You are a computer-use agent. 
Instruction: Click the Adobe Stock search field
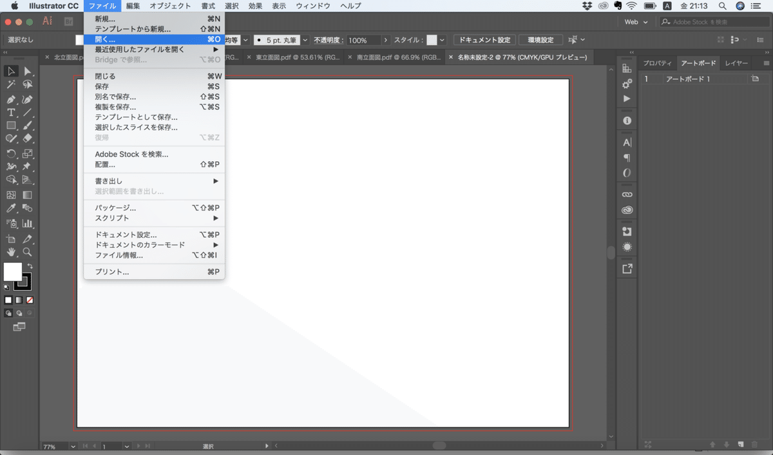pyautogui.click(x=714, y=22)
